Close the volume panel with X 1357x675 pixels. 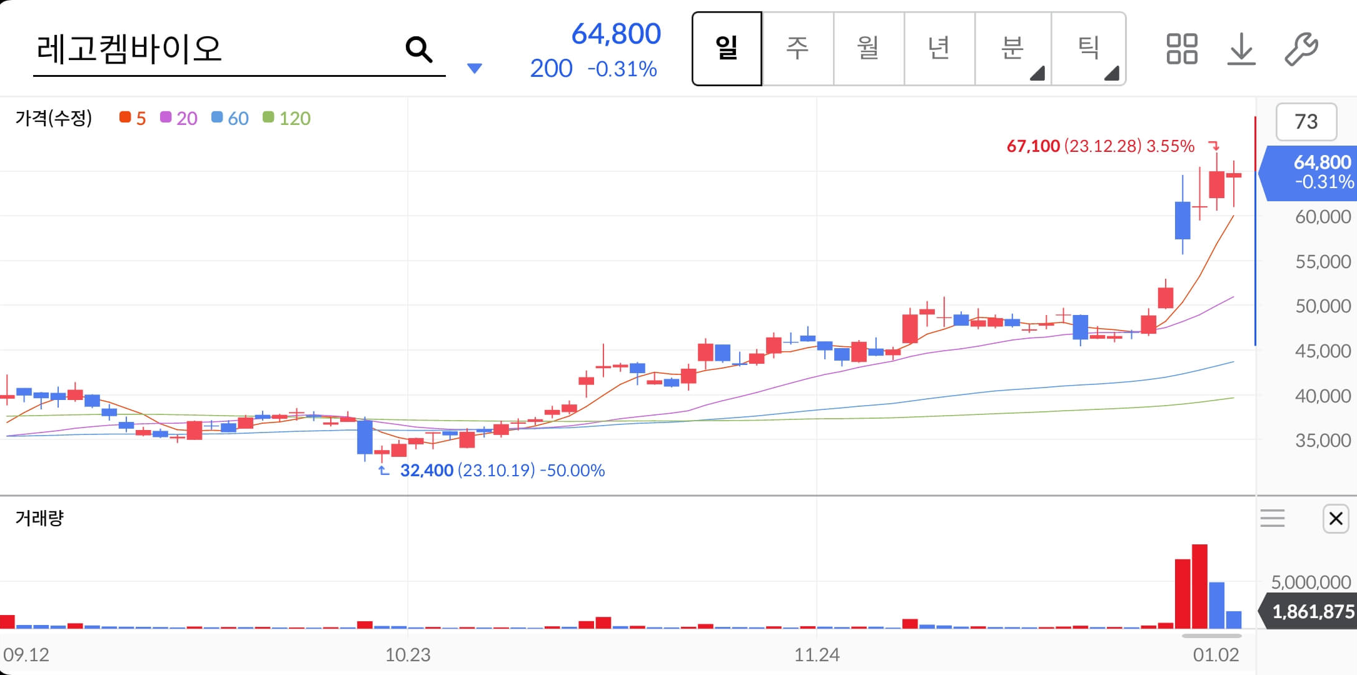[1336, 518]
